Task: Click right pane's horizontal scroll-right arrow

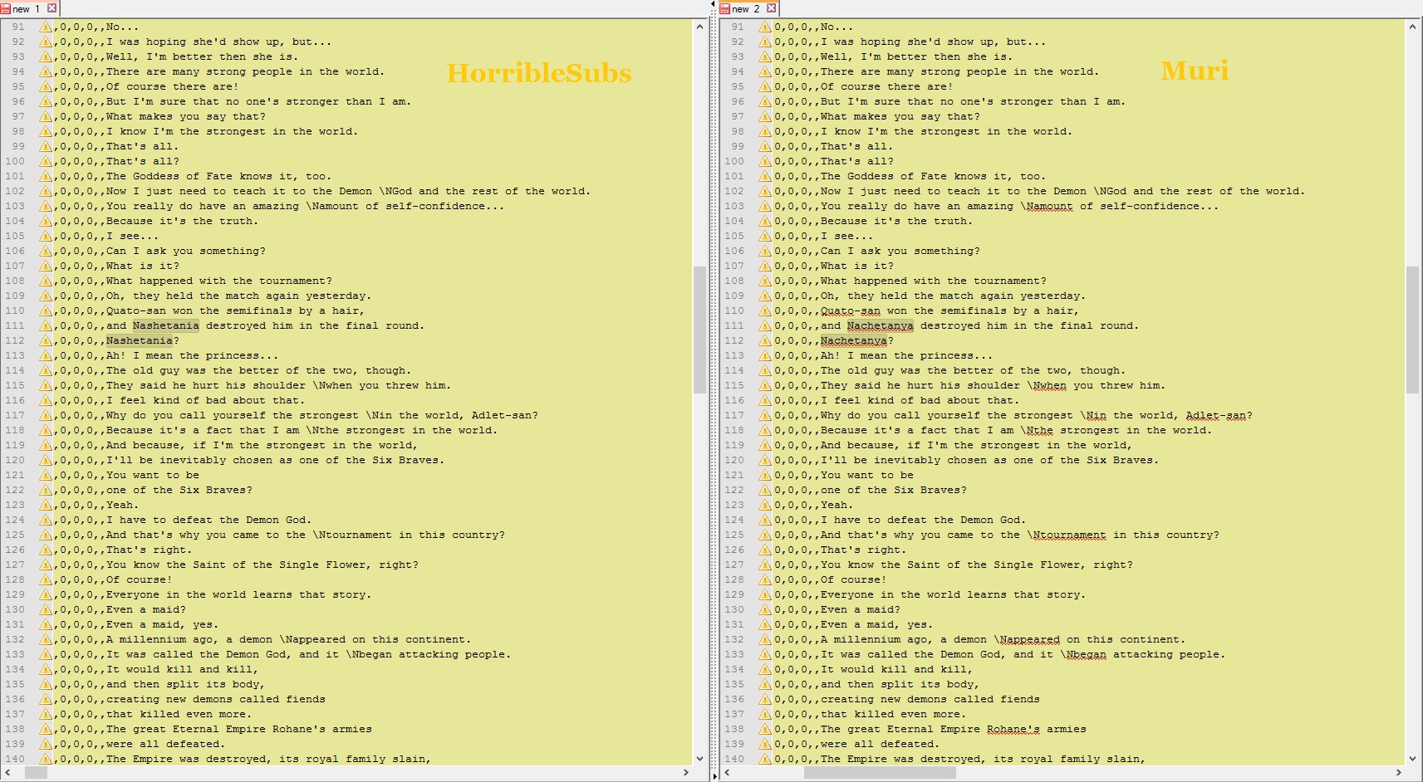Action: pyautogui.click(x=1399, y=772)
